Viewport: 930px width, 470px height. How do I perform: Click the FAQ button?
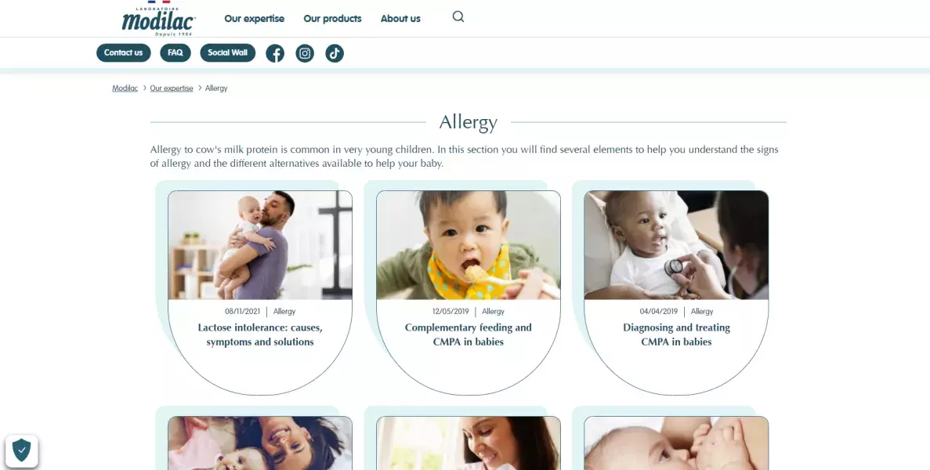(x=175, y=52)
